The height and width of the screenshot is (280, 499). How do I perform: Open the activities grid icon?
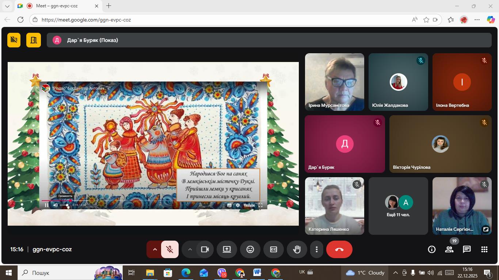[484, 249]
